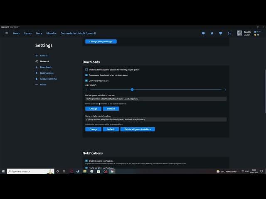Uncheck Pause game downloads when playing
Image resolution: width=266 pixels, height=199 pixels.
86,75
